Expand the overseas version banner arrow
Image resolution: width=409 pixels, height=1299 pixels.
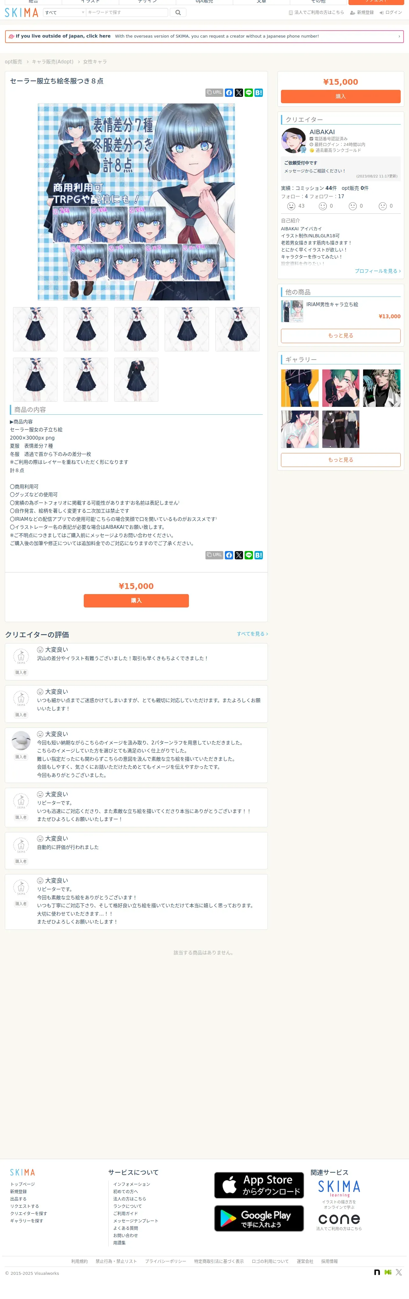(x=399, y=36)
